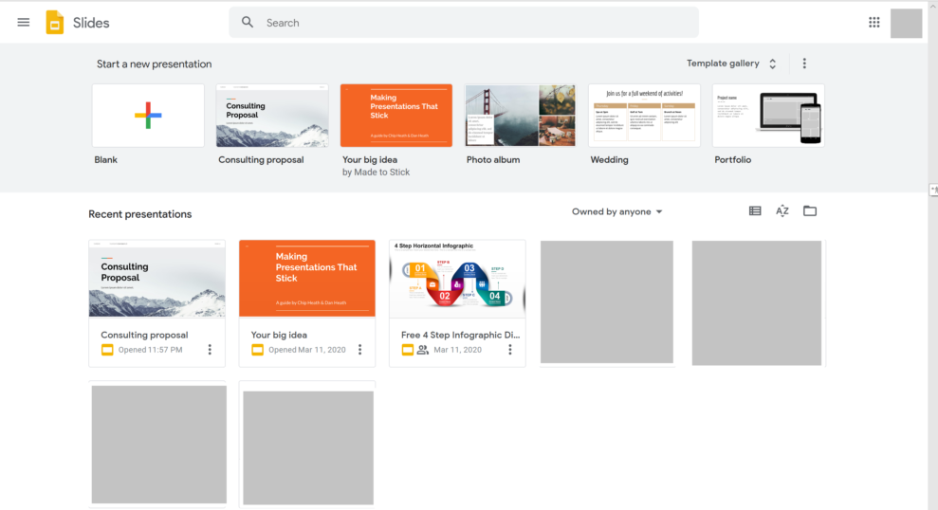Open more options for Your big idea

click(x=360, y=350)
